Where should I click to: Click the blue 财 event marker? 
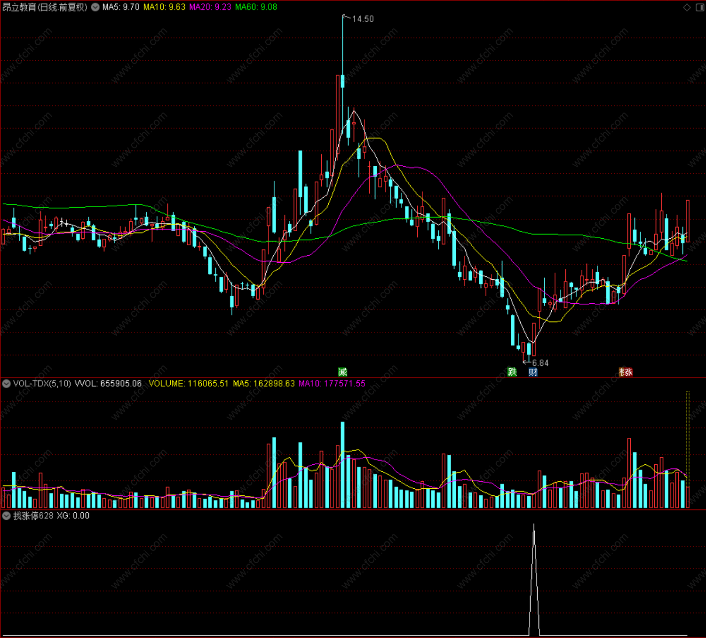point(533,372)
